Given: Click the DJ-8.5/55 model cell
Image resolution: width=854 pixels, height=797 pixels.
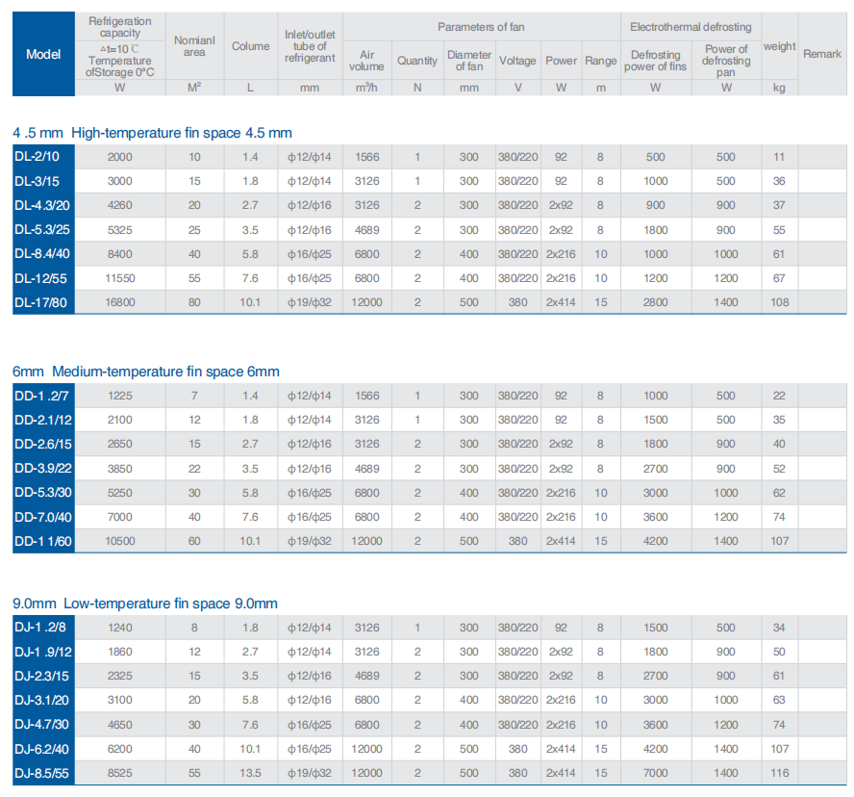Looking at the screenshot, I should [40, 772].
